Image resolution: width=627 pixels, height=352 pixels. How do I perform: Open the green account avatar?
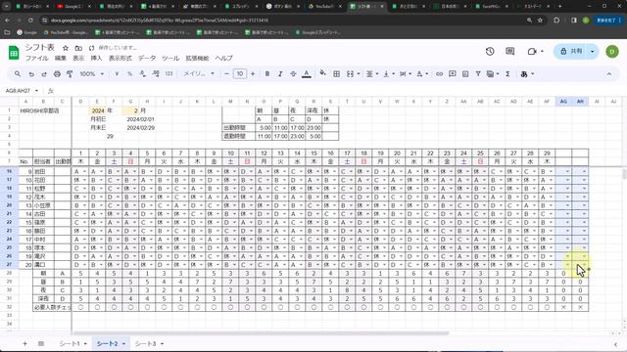(x=611, y=52)
